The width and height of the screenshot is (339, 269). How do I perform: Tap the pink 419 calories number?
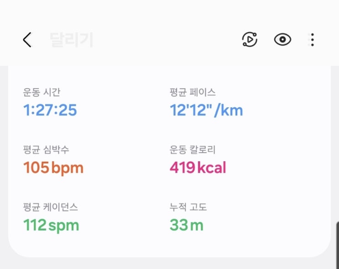click(x=182, y=168)
